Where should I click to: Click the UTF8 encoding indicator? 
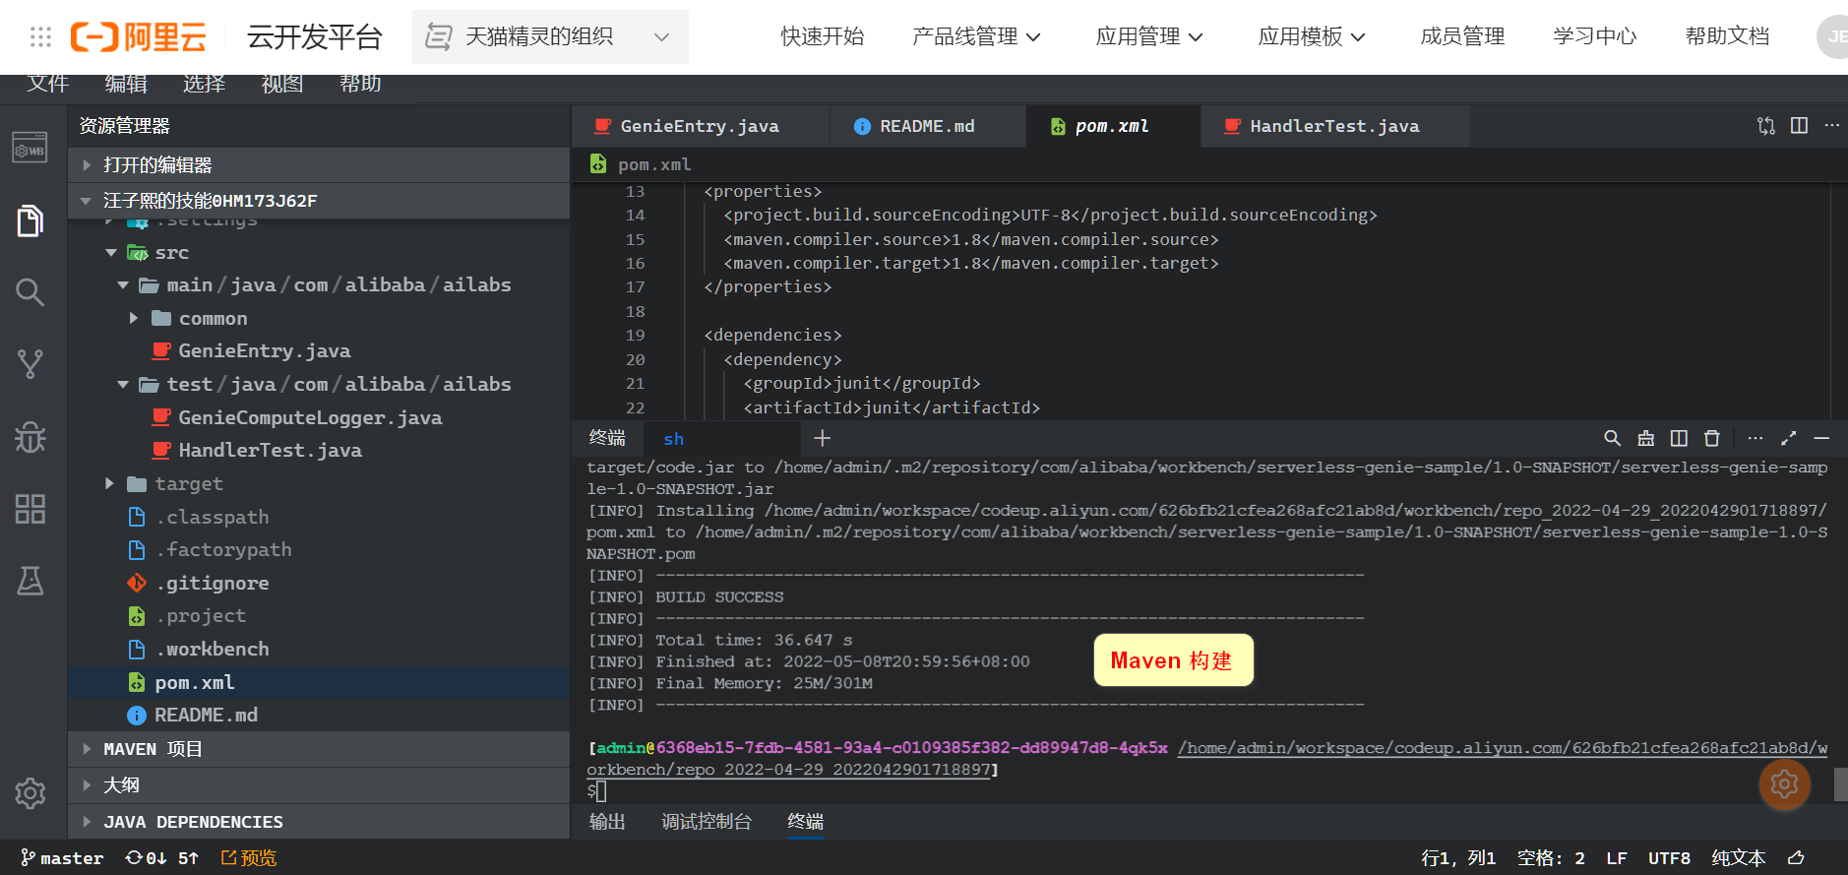coord(1669,858)
